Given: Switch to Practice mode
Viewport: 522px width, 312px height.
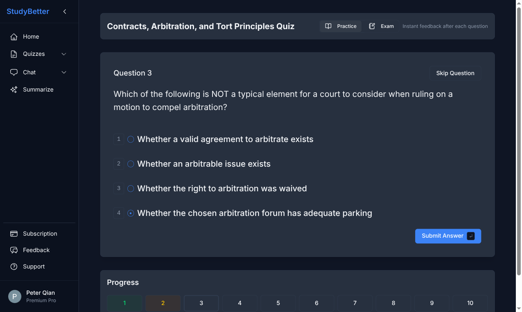Looking at the screenshot, I should coord(340,26).
